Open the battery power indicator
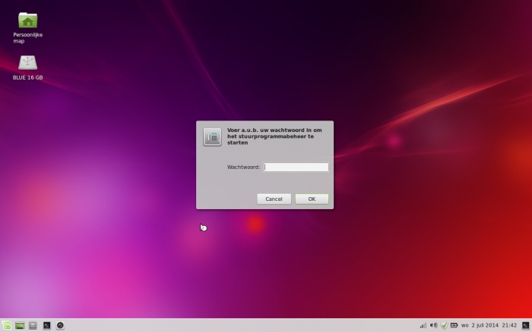Screen dimensions: 532x332 coord(454,326)
